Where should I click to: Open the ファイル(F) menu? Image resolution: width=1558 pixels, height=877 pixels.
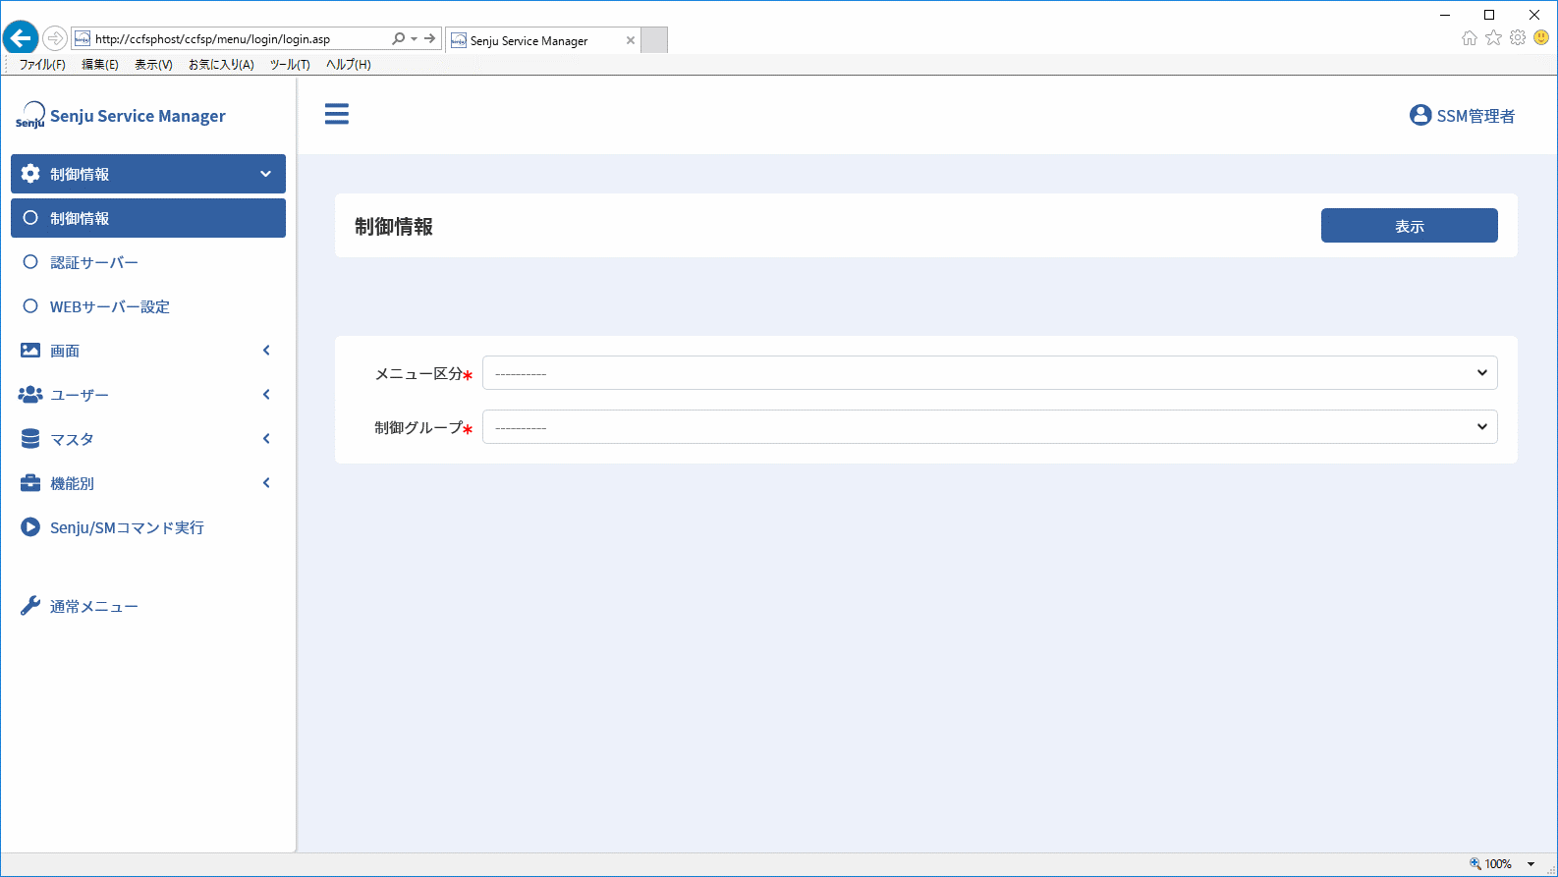point(42,65)
